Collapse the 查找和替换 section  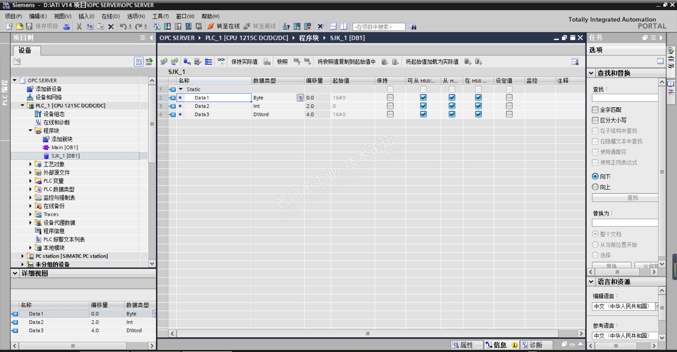pos(591,73)
